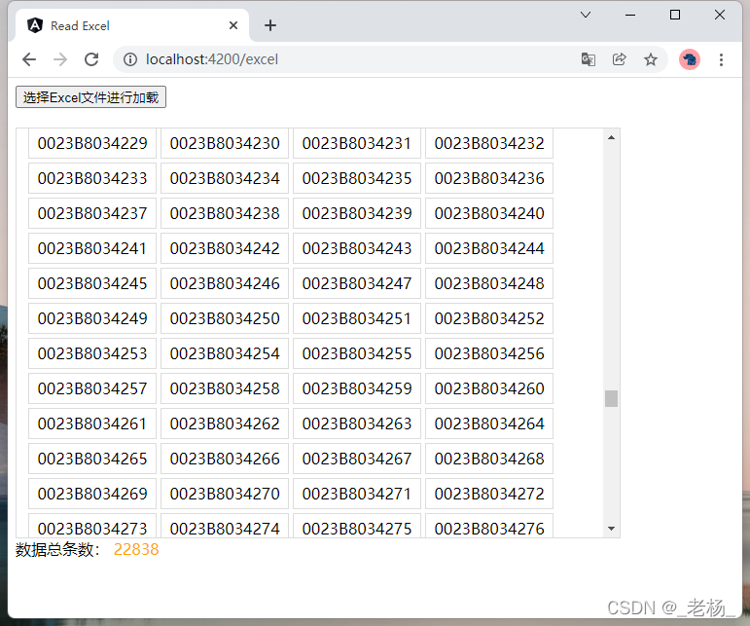Select data item 0023B8034272
Viewport: 750px width, 626px height.
tap(489, 494)
